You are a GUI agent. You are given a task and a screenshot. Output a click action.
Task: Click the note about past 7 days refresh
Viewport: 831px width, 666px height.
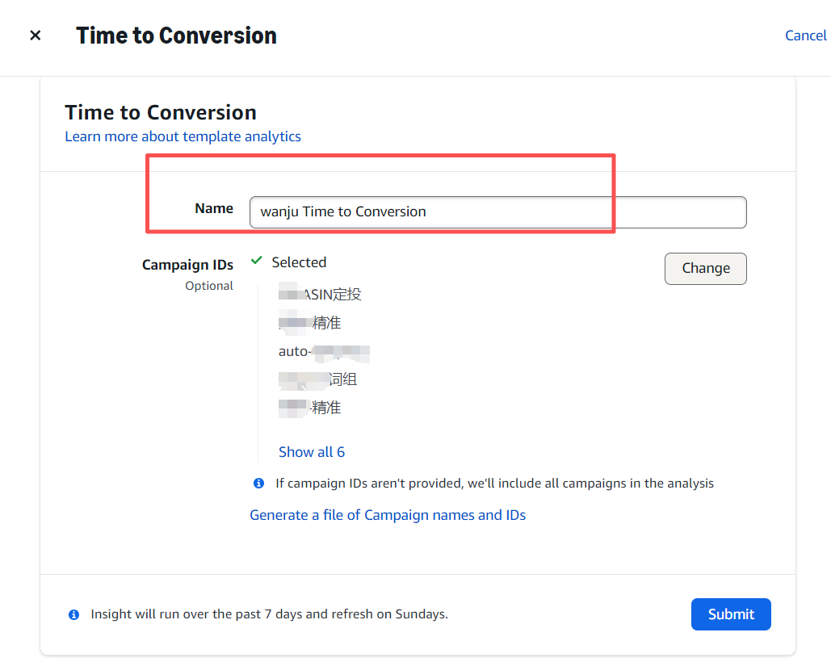(x=269, y=614)
